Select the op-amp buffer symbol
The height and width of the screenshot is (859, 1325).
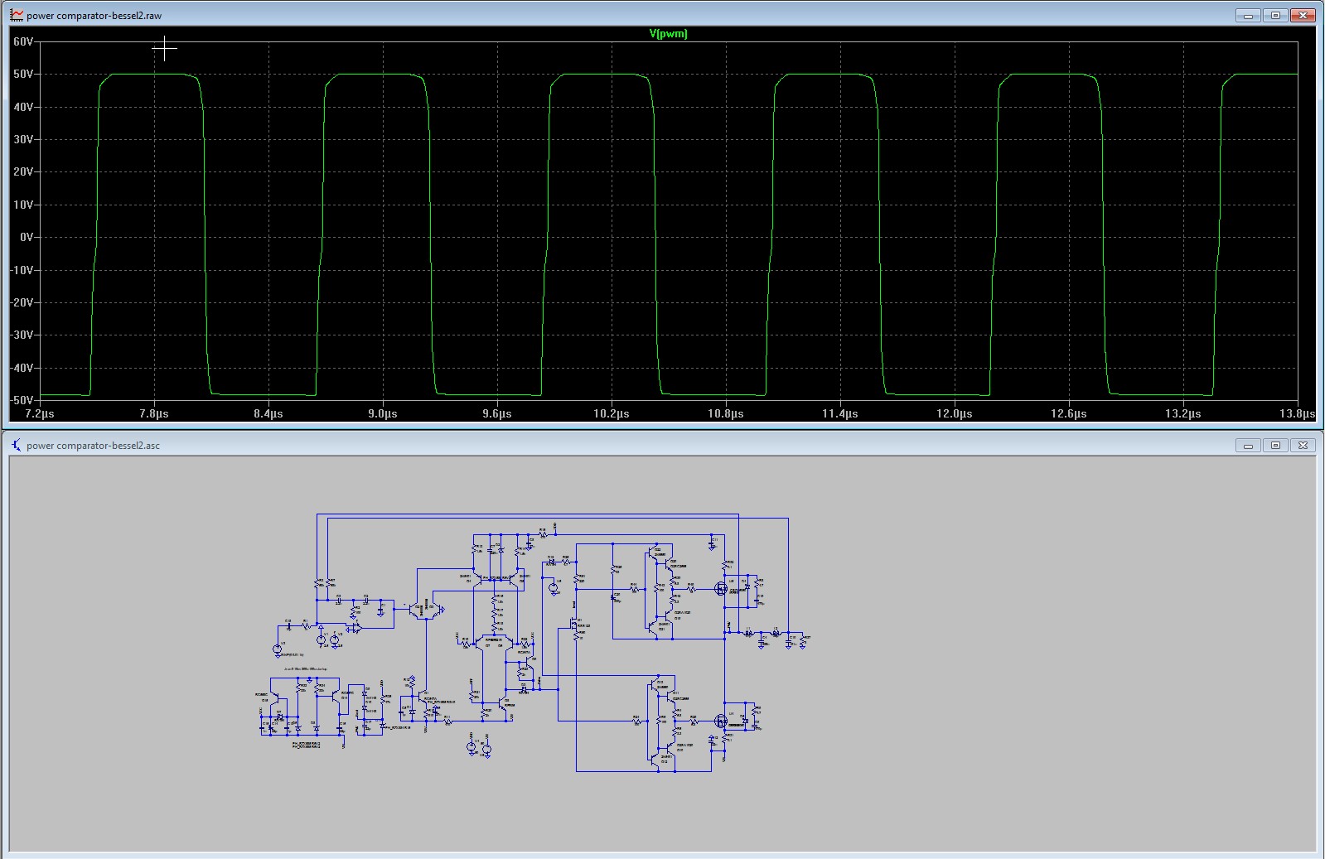(x=356, y=627)
